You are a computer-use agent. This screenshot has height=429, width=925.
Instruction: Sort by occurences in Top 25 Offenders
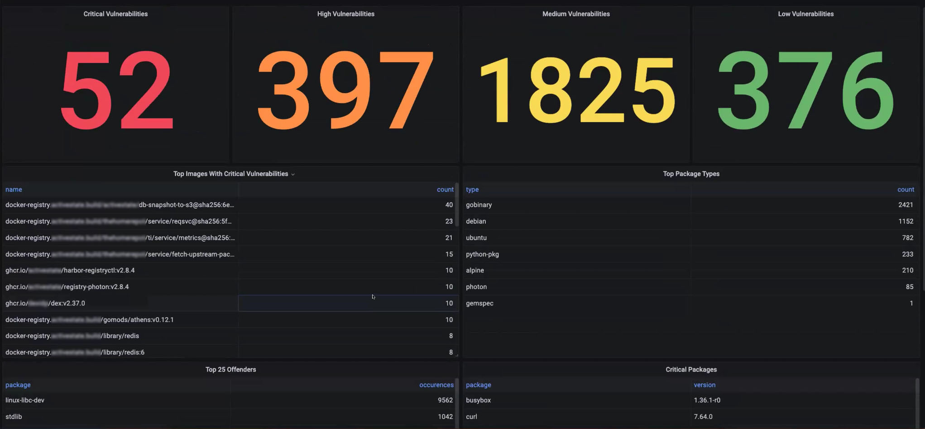pyautogui.click(x=436, y=385)
